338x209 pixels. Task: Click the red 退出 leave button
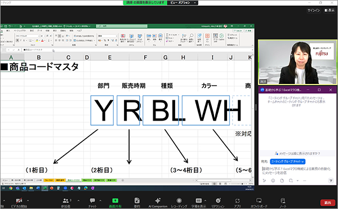pyautogui.click(x=328, y=203)
